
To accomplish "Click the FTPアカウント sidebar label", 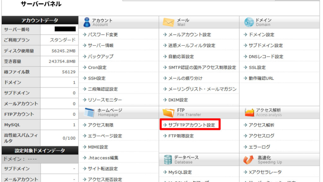I will [19, 114].
